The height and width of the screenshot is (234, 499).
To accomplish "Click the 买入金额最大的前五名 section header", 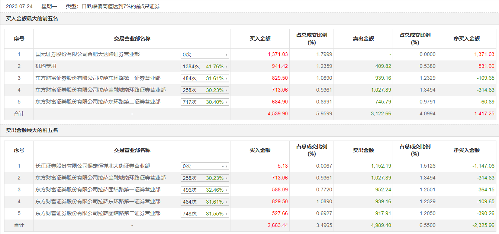I will click(32, 19).
